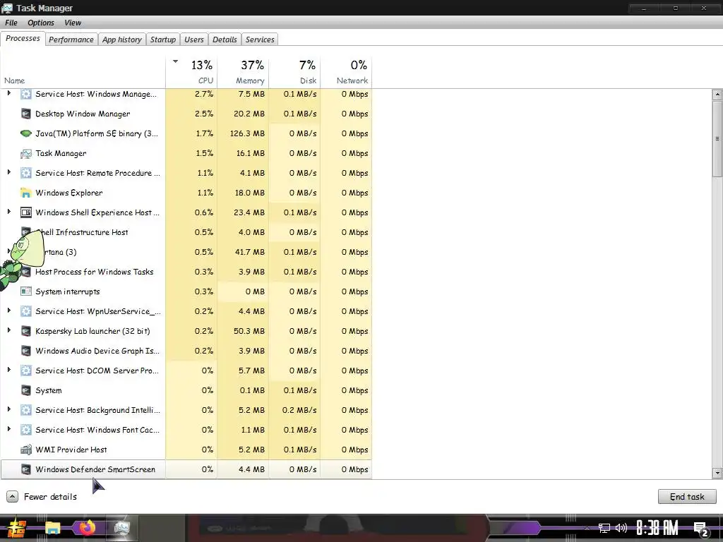Launch Firefox from the taskbar
The width and height of the screenshot is (723, 542).
click(x=87, y=527)
